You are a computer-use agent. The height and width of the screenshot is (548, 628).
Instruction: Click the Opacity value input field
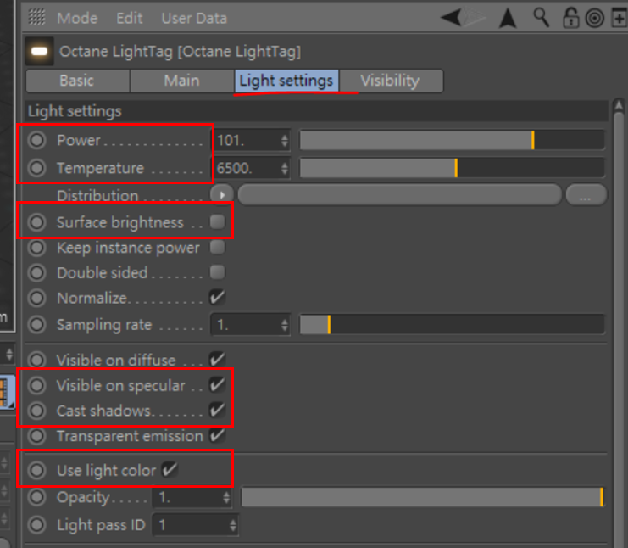pyautogui.click(x=192, y=497)
